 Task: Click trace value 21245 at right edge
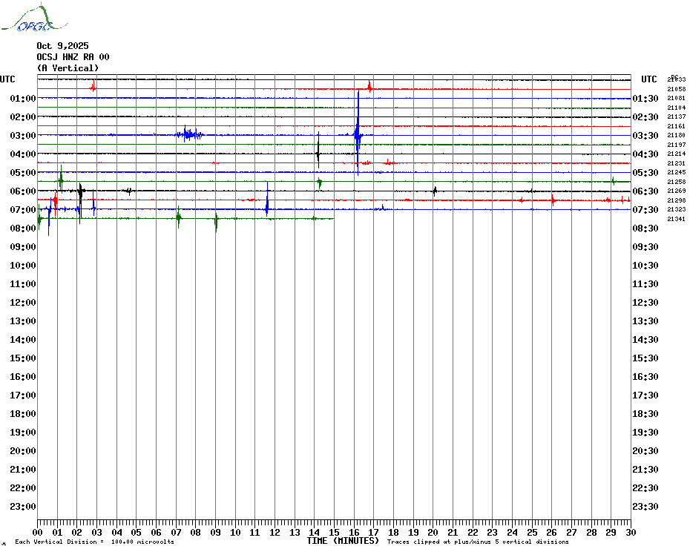point(677,172)
